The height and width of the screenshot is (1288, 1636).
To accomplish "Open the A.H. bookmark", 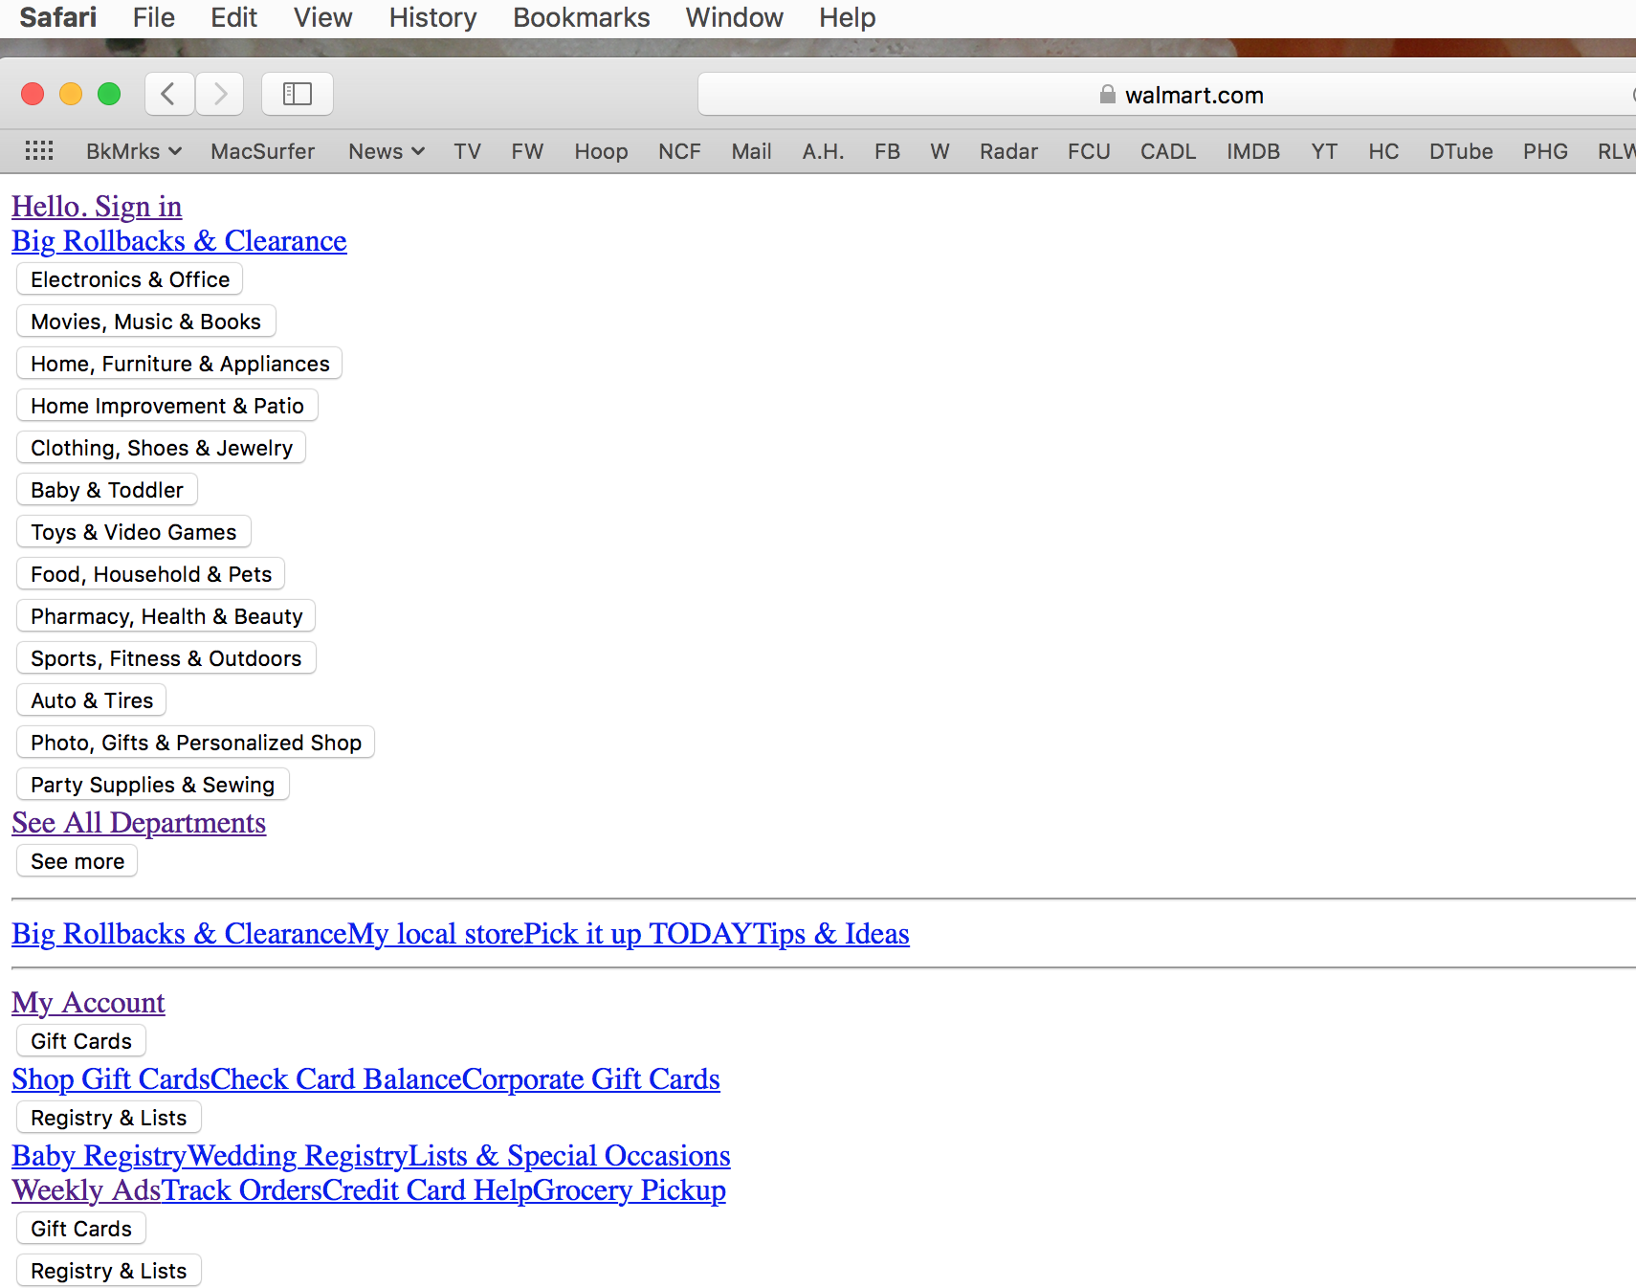I will 824,151.
